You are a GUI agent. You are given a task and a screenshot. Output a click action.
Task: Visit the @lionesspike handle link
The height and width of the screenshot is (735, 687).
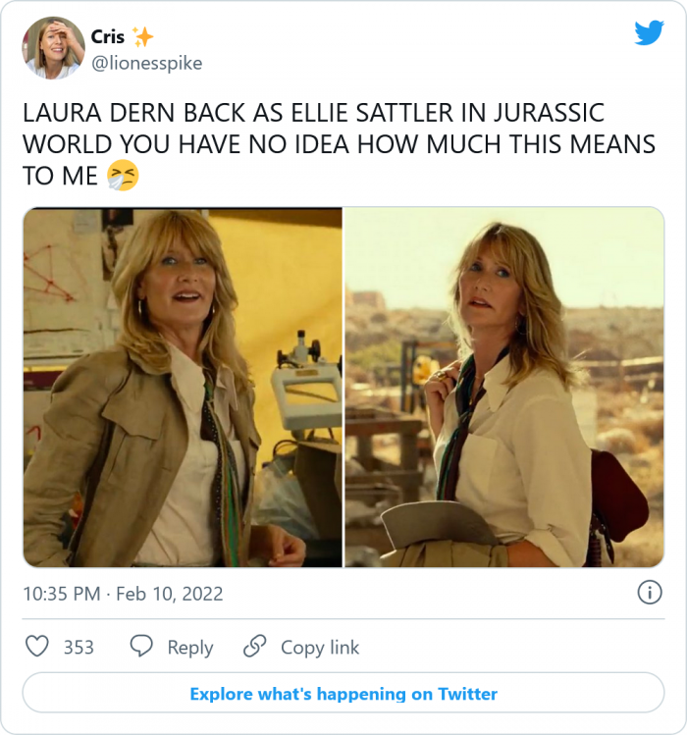pyautogui.click(x=146, y=63)
